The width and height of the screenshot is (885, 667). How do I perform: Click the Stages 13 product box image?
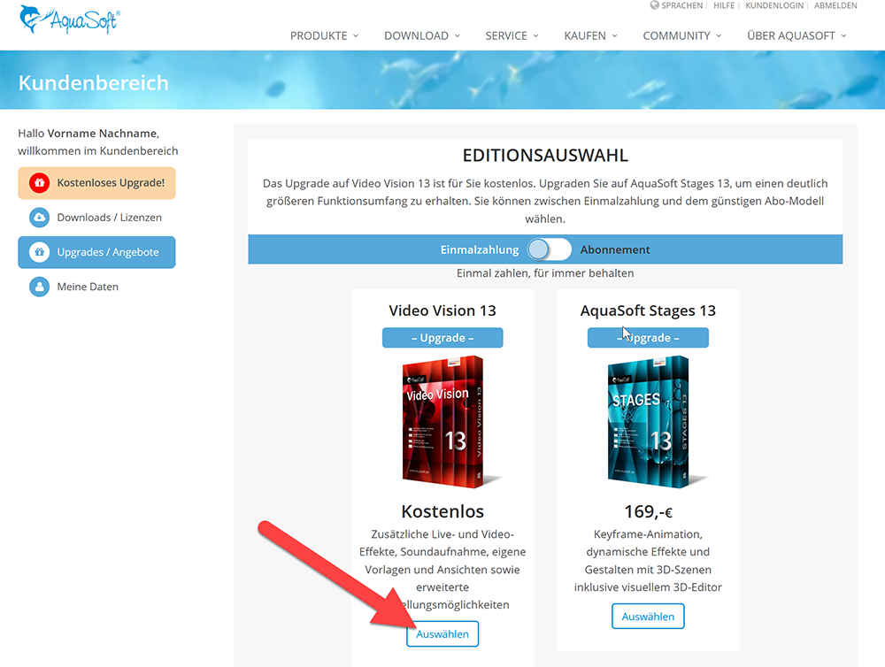648,421
